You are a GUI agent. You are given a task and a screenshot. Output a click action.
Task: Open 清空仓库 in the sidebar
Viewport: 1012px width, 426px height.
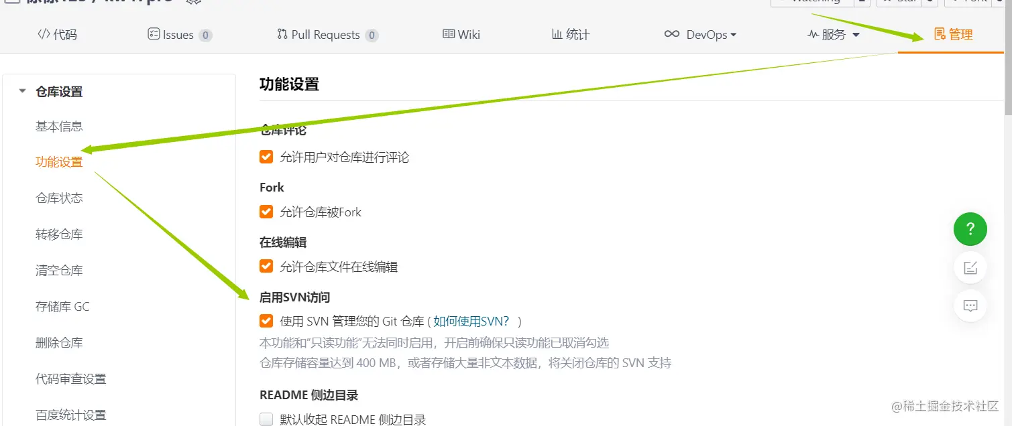point(59,271)
